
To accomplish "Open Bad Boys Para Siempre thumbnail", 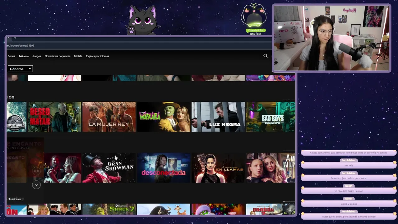I will pyautogui.click(x=271, y=117).
